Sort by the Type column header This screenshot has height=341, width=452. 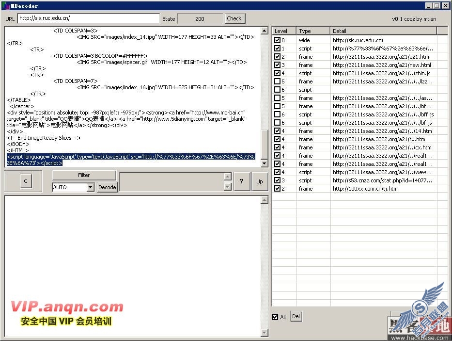click(313, 31)
